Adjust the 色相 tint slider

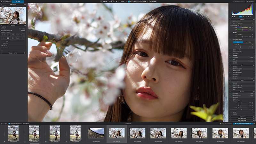(x=243, y=30)
